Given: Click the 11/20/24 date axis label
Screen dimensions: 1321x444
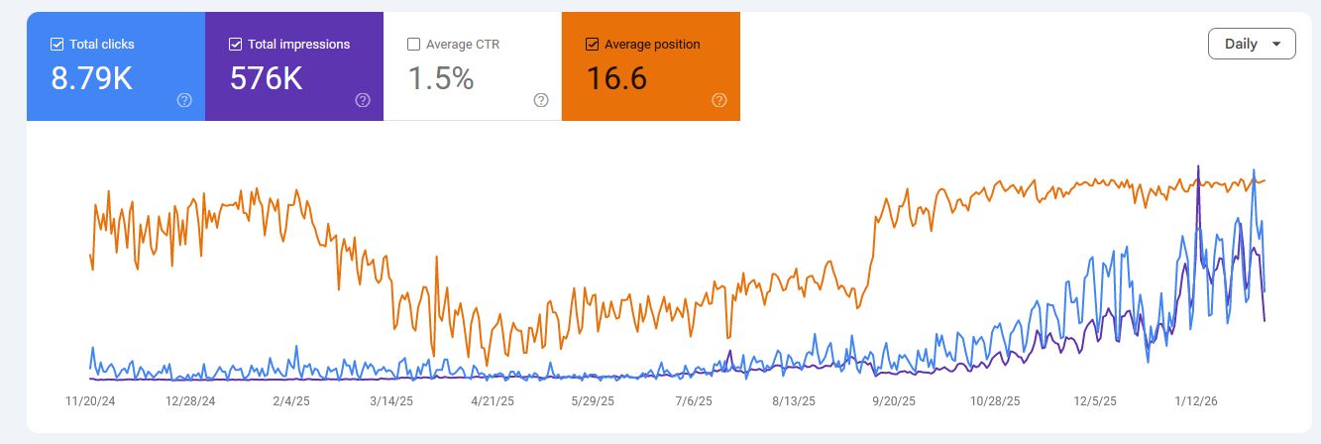Looking at the screenshot, I should (x=91, y=401).
